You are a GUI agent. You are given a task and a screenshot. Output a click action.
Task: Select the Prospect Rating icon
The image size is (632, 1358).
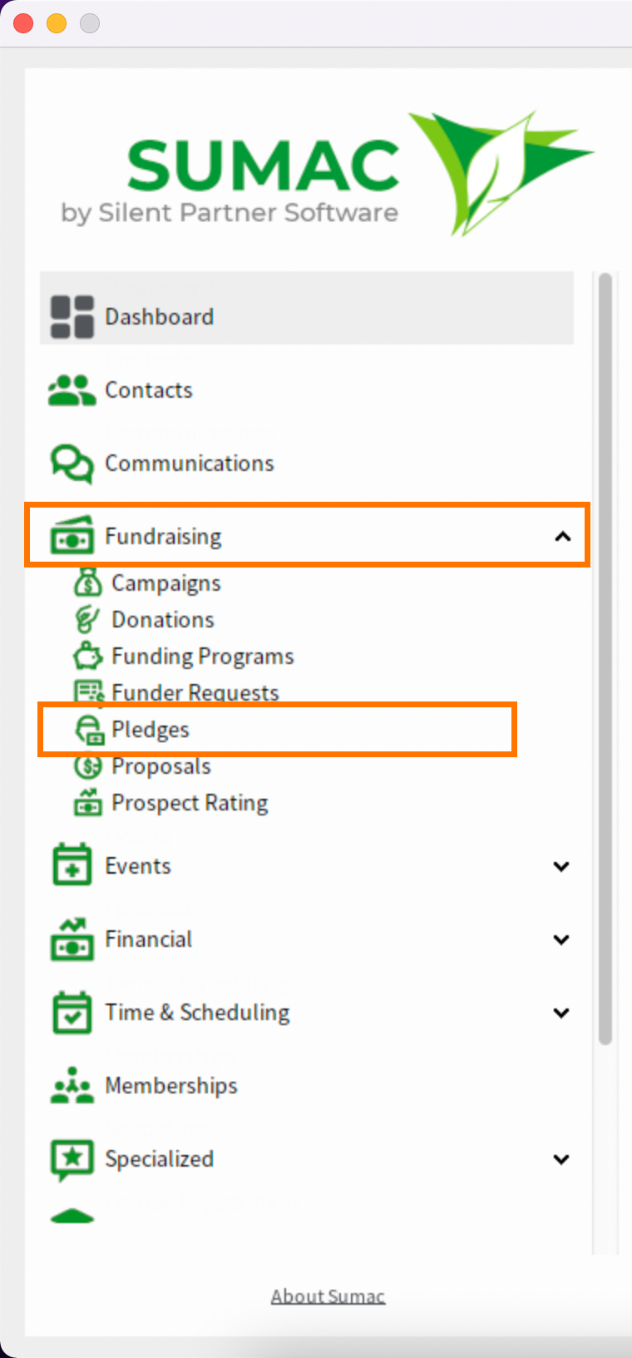coord(87,802)
